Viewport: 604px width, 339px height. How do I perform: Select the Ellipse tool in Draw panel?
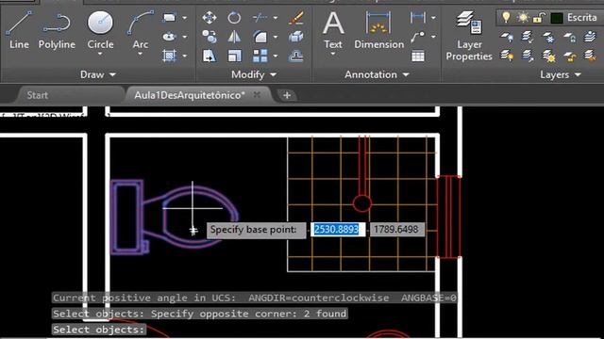click(x=169, y=37)
